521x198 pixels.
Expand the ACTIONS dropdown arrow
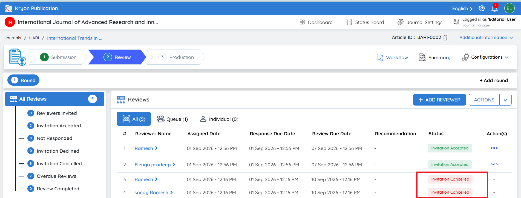(x=505, y=100)
